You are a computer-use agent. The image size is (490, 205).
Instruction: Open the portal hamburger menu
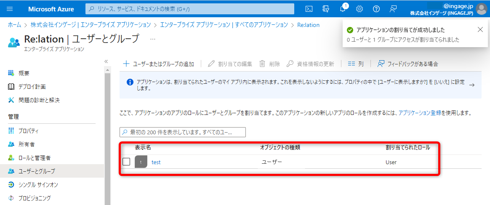(x=10, y=9)
